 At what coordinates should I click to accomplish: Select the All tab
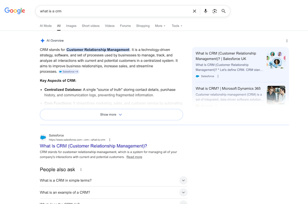(59, 26)
